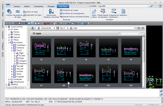The image size is (164, 107).
Task: Click Subprojeto de Vigas button
Action: point(32,15)
